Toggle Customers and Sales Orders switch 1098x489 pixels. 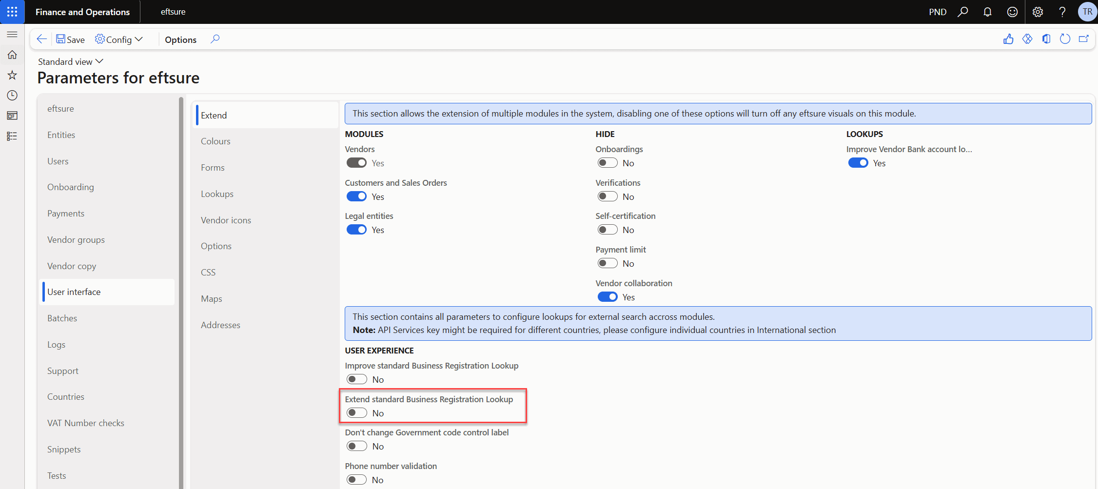356,196
